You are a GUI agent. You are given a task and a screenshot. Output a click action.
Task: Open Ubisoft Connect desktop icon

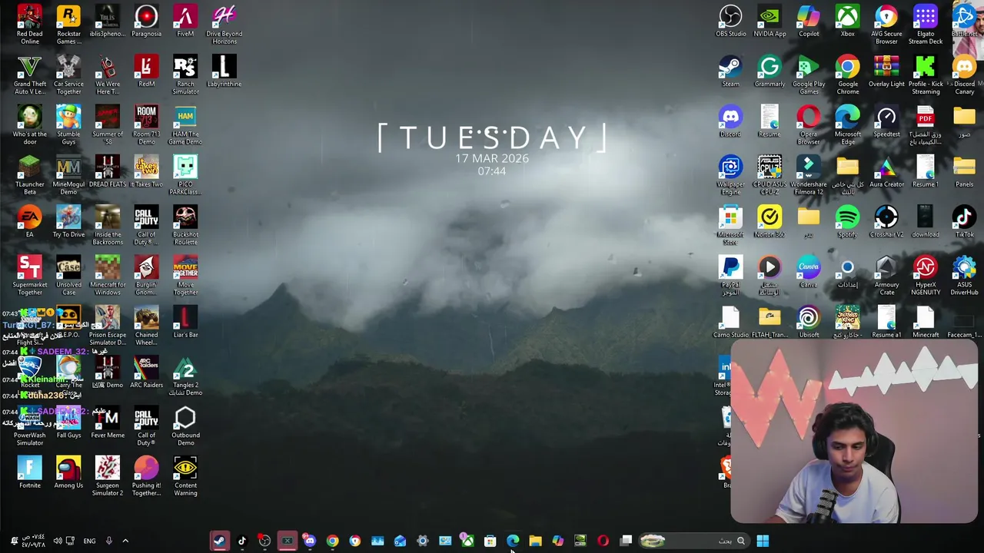pos(809,323)
